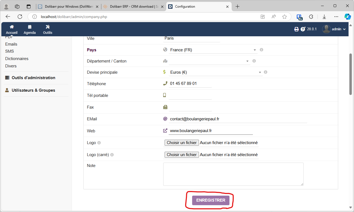Expand the Département / Canton dropdown
This screenshot has width=354, height=212.
click(209, 61)
